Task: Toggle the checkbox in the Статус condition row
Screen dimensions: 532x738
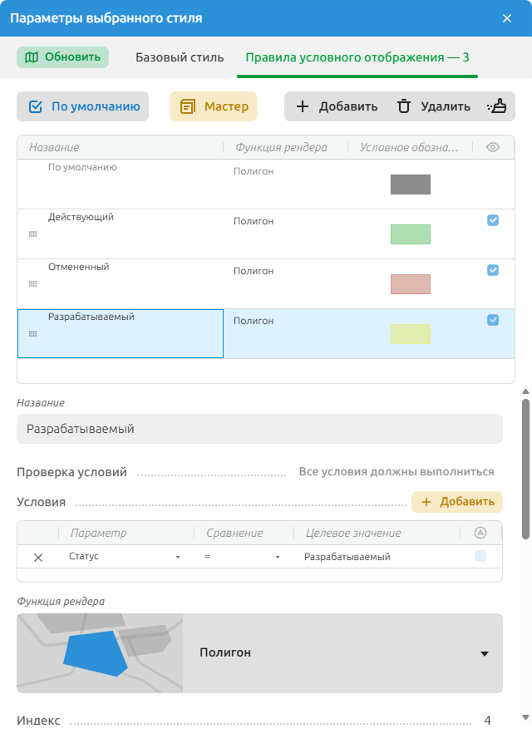Action: pos(480,556)
